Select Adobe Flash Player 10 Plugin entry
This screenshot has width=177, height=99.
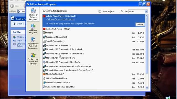tap(94, 29)
